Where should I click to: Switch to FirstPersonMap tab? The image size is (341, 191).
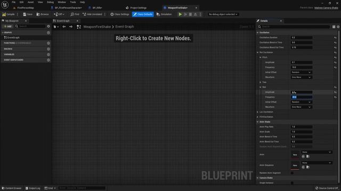(x=23, y=8)
